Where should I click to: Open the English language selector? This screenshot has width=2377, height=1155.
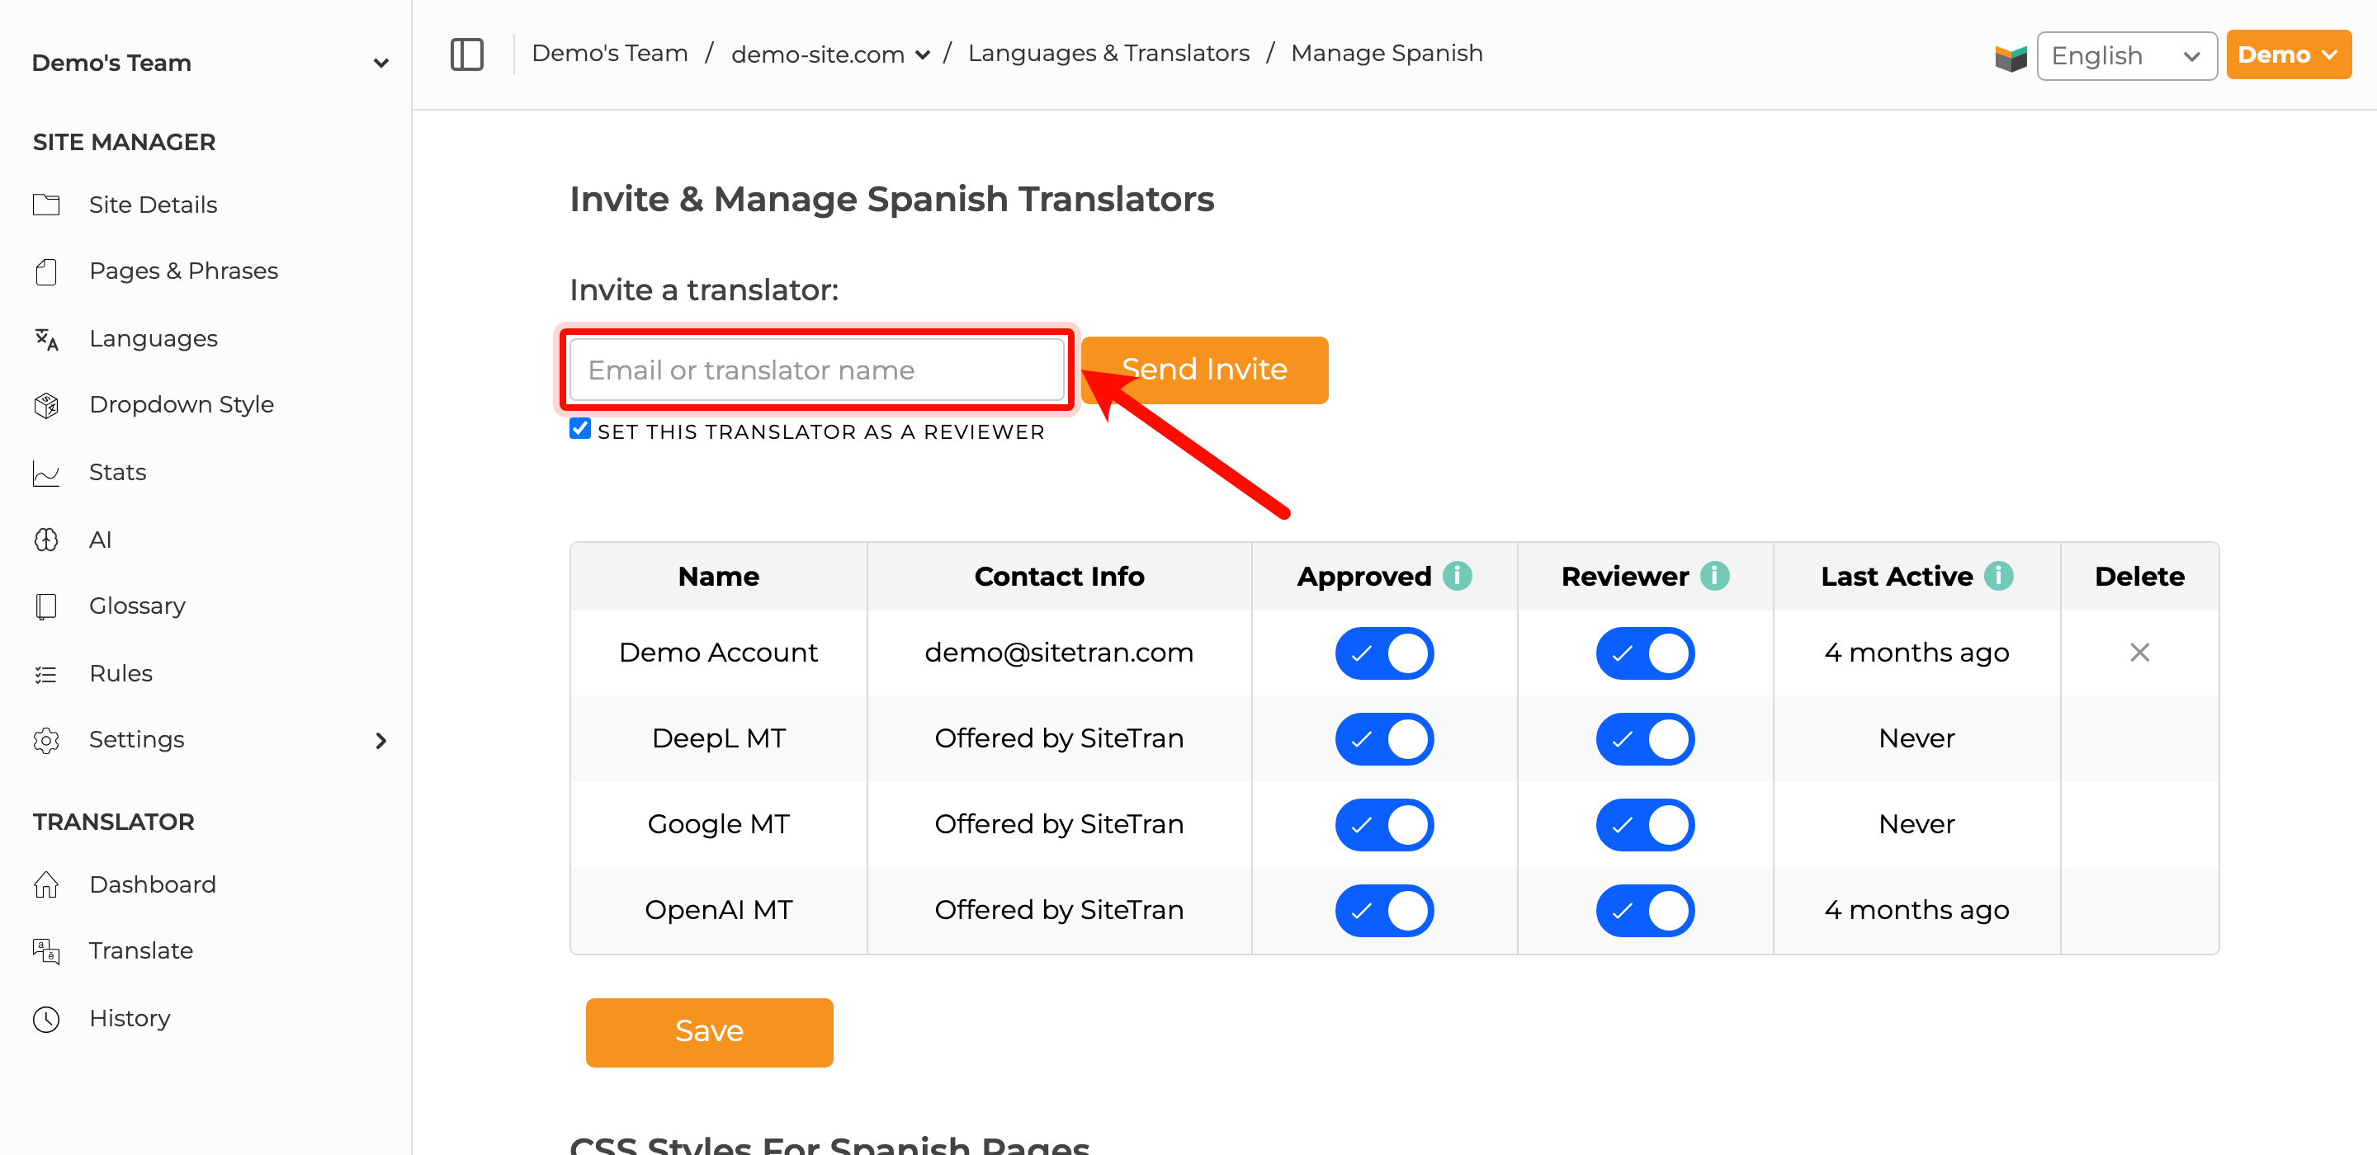[x=2126, y=55]
